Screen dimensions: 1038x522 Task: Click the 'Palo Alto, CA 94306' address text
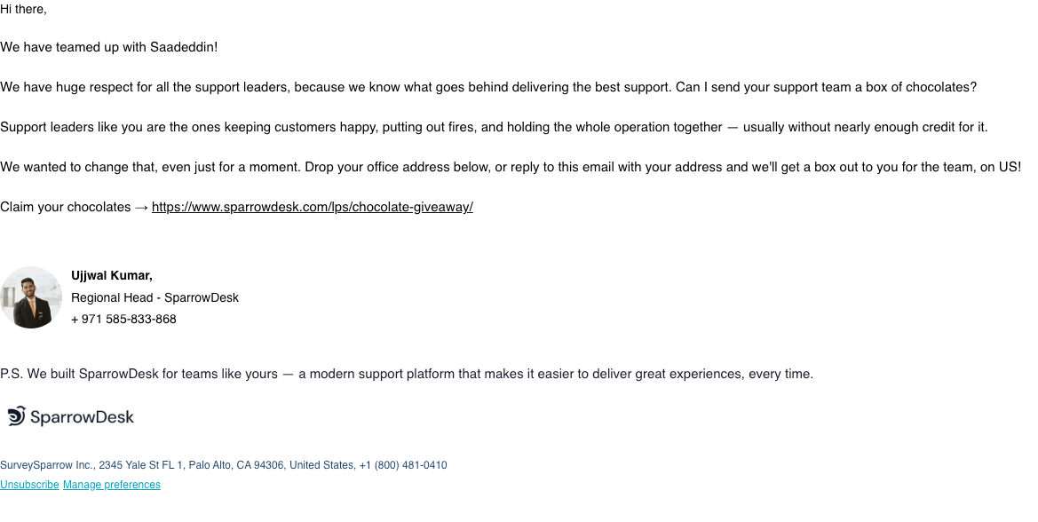235,465
